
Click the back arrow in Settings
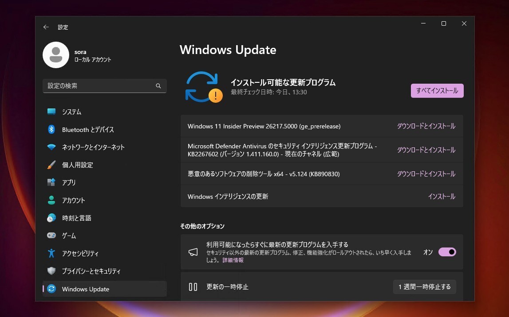(x=46, y=27)
